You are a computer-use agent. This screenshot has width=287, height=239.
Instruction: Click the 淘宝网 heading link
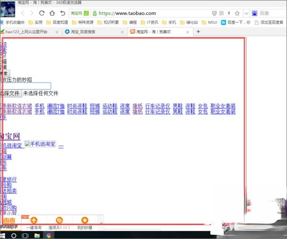[10, 137]
